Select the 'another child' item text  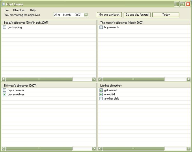pos(112,99)
